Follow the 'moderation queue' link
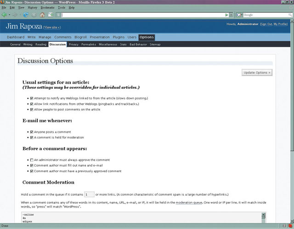The width and height of the screenshot is (294, 229). point(189,202)
